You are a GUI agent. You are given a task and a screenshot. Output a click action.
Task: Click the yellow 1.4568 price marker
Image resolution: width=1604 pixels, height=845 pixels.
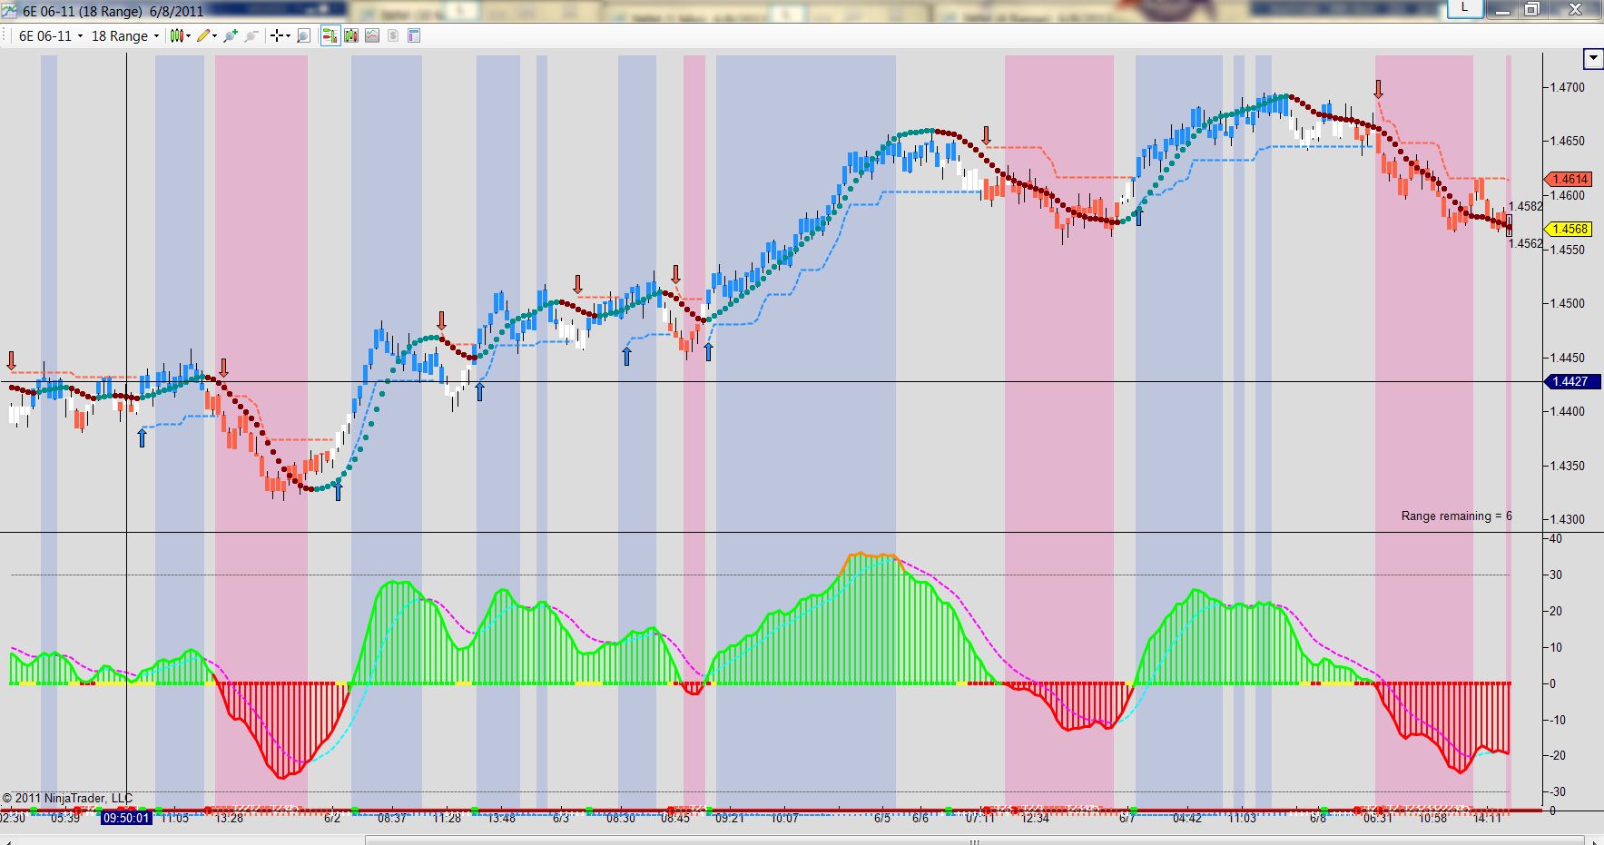[1570, 230]
